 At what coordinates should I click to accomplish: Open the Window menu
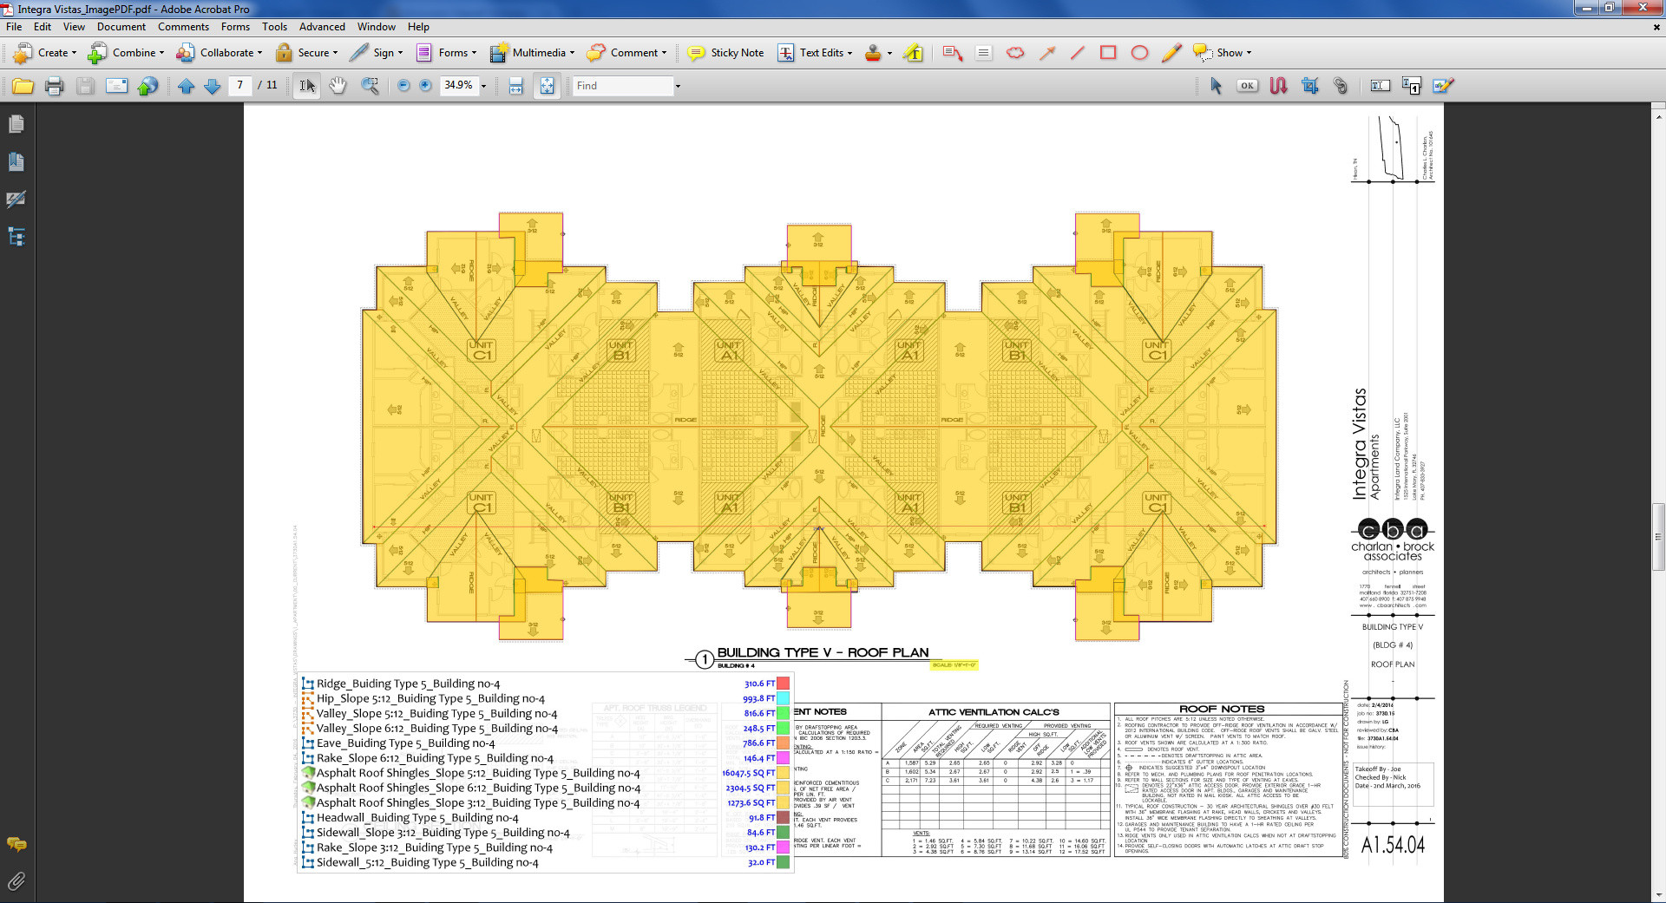[377, 27]
